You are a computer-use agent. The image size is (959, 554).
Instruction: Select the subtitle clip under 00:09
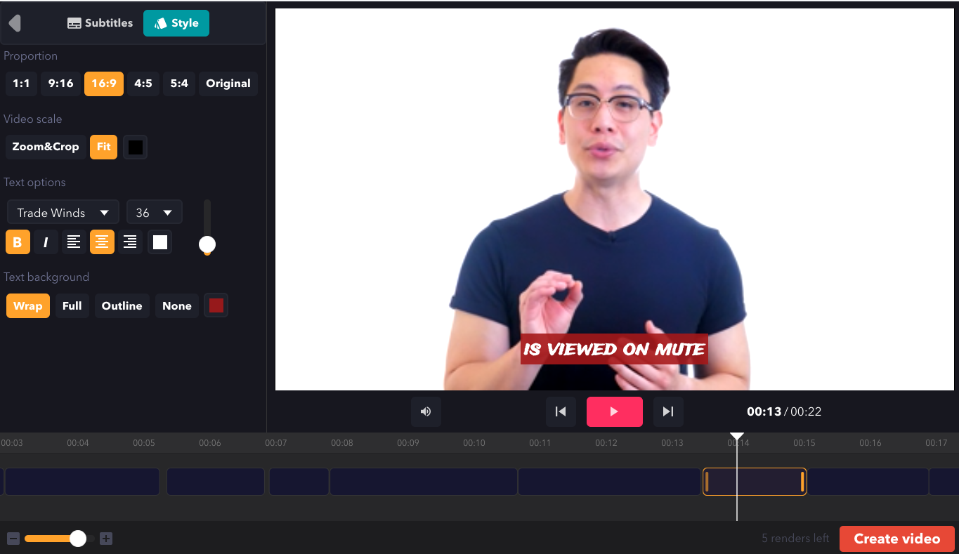(x=424, y=482)
